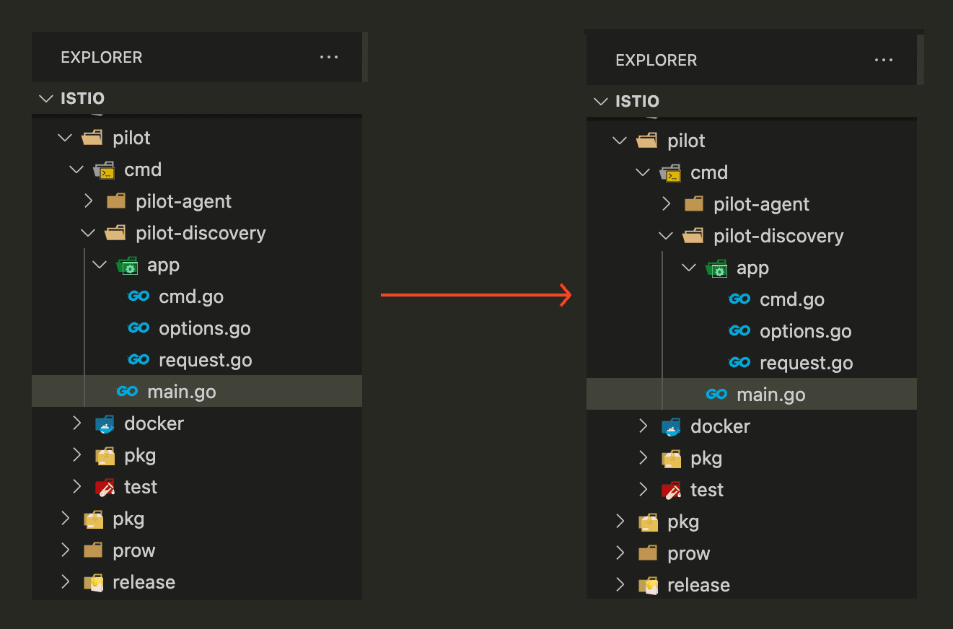Image resolution: width=953 pixels, height=629 pixels.
Task: Click the right panel vertical scrollbar
Action: click(x=920, y=59)
